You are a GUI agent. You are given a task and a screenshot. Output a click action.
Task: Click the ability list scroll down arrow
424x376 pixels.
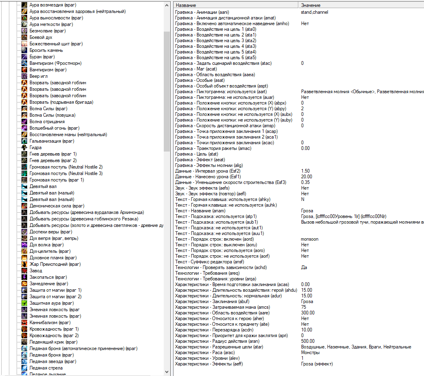167,372
